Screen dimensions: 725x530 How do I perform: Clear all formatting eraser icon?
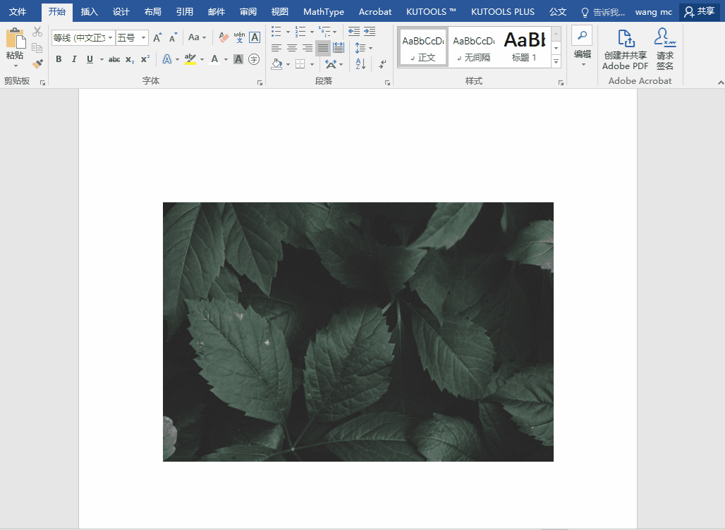click(x=224, y=37)
